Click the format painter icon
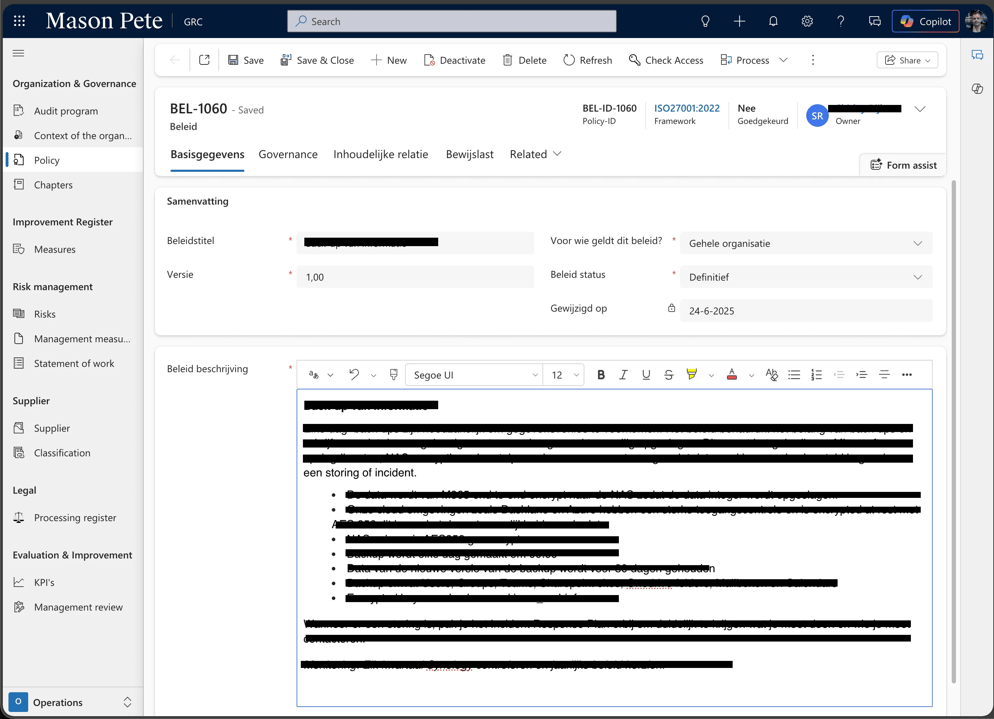This screenshot has width=994, height=719. 393,375
